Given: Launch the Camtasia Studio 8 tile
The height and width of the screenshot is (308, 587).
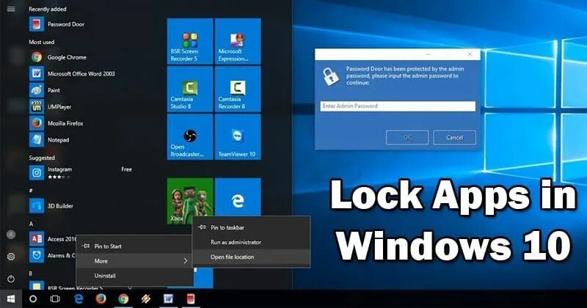Looking at the screenshot, I should (190, 89).
